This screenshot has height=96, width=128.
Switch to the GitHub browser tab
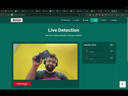38,11
